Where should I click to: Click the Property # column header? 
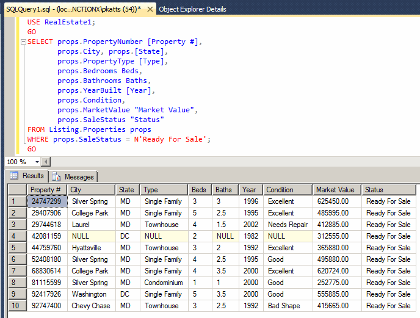click(x=46, y=190)
